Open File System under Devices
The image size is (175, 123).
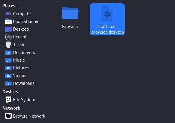[x=24, y=100]
